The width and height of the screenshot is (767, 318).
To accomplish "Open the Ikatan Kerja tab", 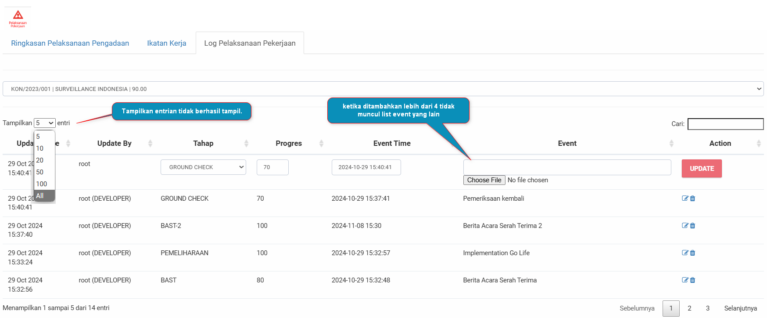I will click(166, 43).
